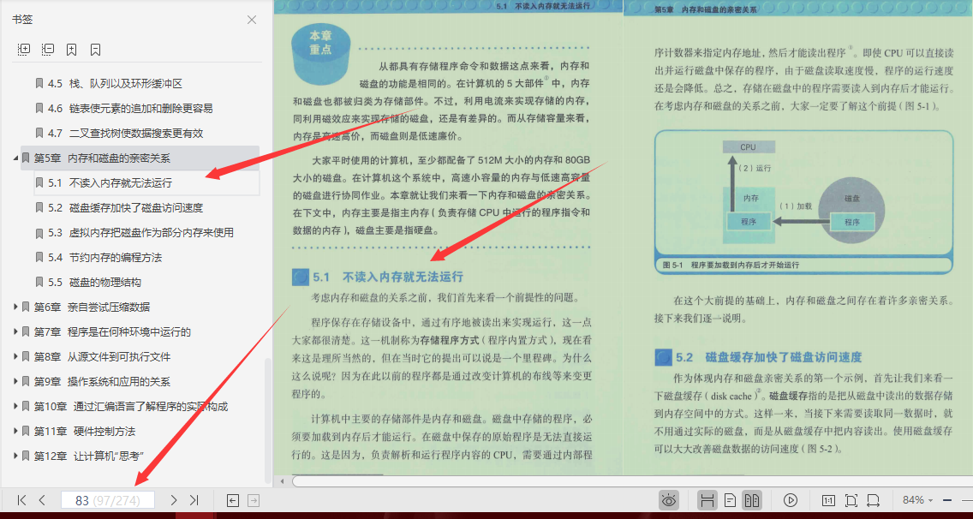This screenshot has width=973, height=519.
Task: Click the fit width icon
Action: coord(875,499)
